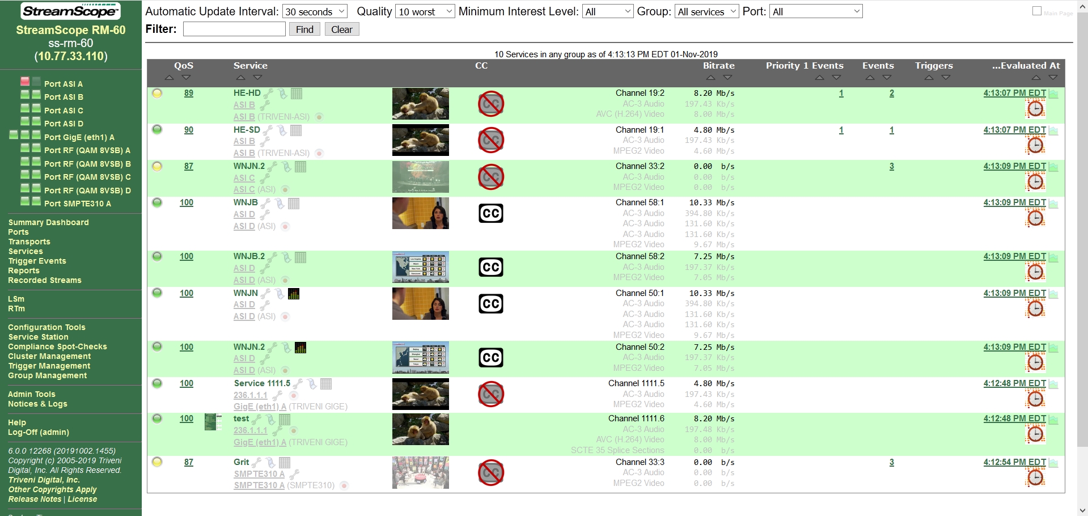Click the record dot in the HE-SD row
The width and height of the screenshot is (1088, 516).
[x=319, y=153]
